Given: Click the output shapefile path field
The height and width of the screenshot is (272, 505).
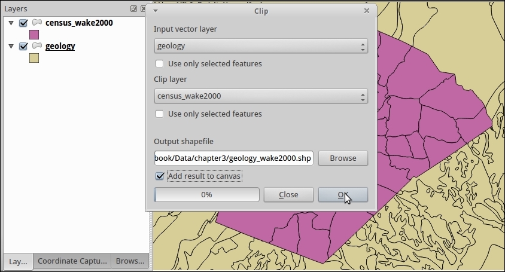Looking at the screenshot, I should tap(233, 158).
